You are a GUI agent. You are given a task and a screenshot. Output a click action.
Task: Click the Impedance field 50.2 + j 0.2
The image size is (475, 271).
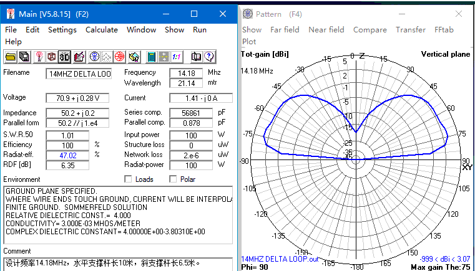[x=77, y=113]
